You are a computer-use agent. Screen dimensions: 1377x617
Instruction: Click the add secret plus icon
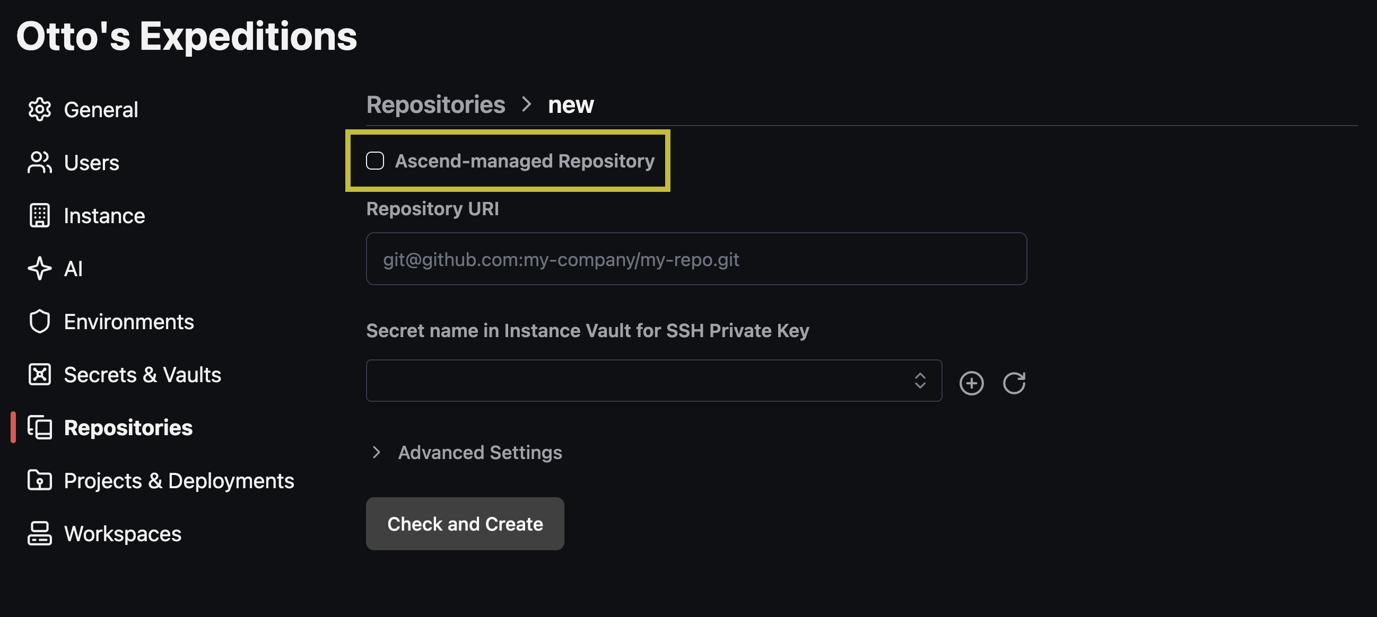[x=971, y=383]
